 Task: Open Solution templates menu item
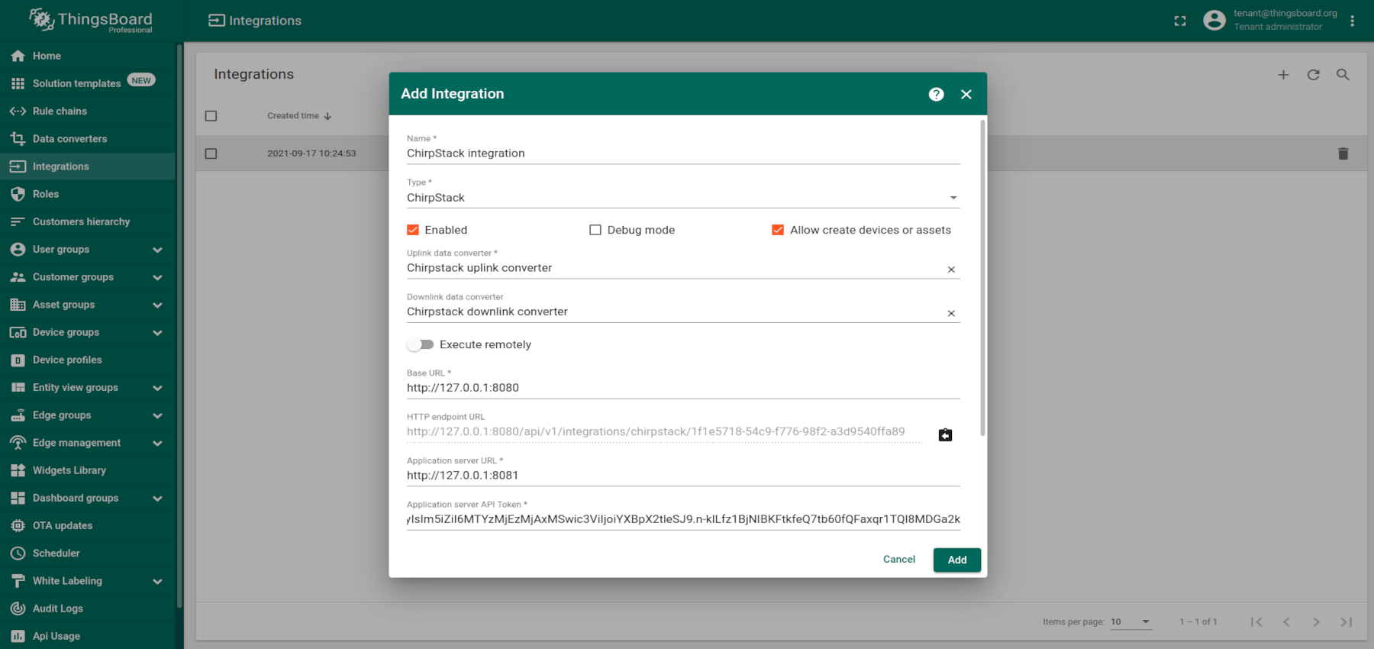pos(88,82)
